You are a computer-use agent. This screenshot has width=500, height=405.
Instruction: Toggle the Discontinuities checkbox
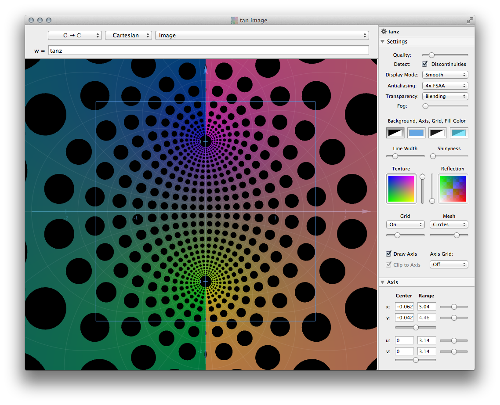pyautogui.click(x=424, y=64)
